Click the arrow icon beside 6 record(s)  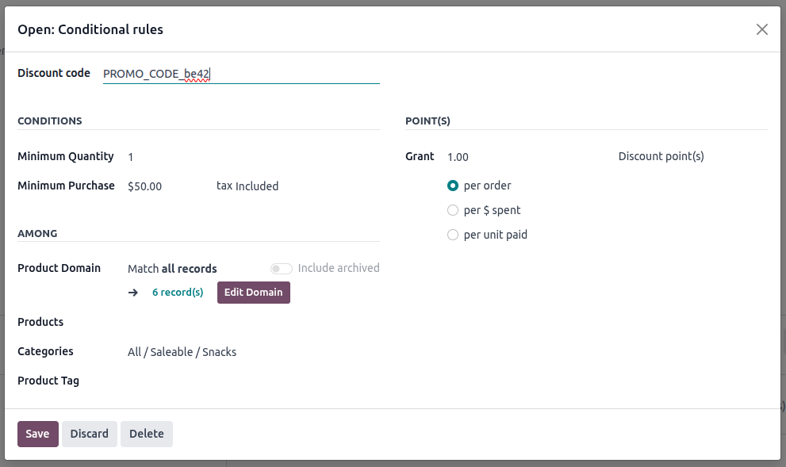(133, 293)
